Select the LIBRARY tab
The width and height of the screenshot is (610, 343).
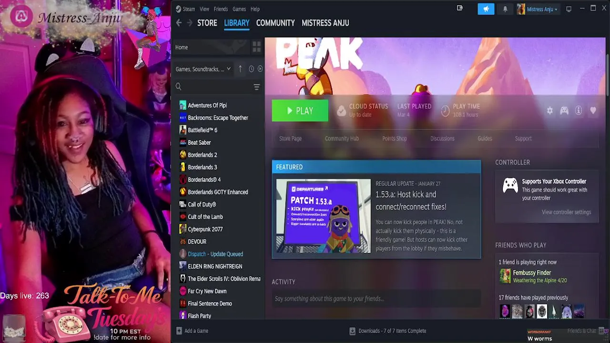coord(237,23)
